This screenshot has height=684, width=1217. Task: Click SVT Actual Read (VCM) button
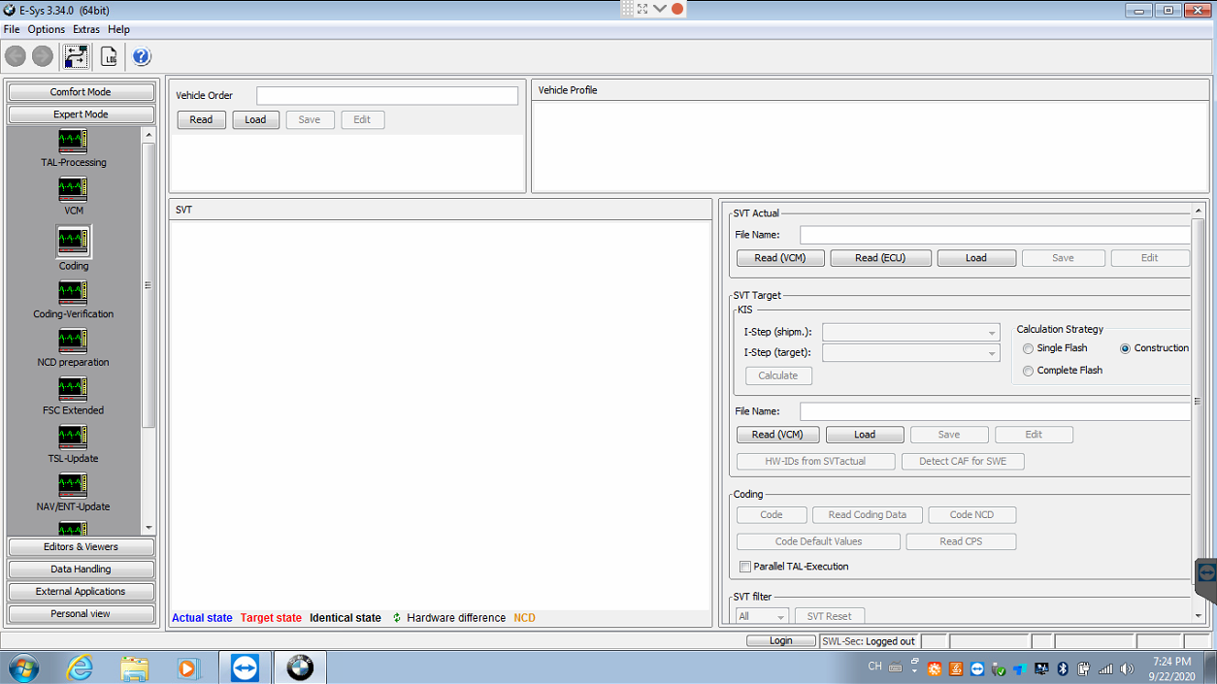point(780,258)
